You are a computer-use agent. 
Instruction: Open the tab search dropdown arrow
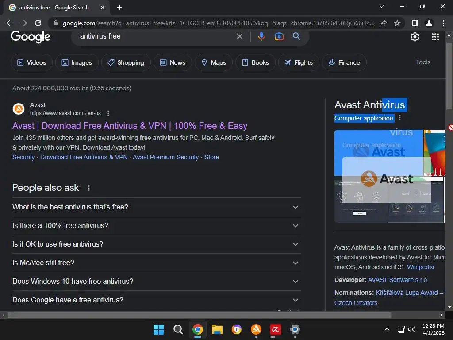pyautogui.click(x=382, y=6)
